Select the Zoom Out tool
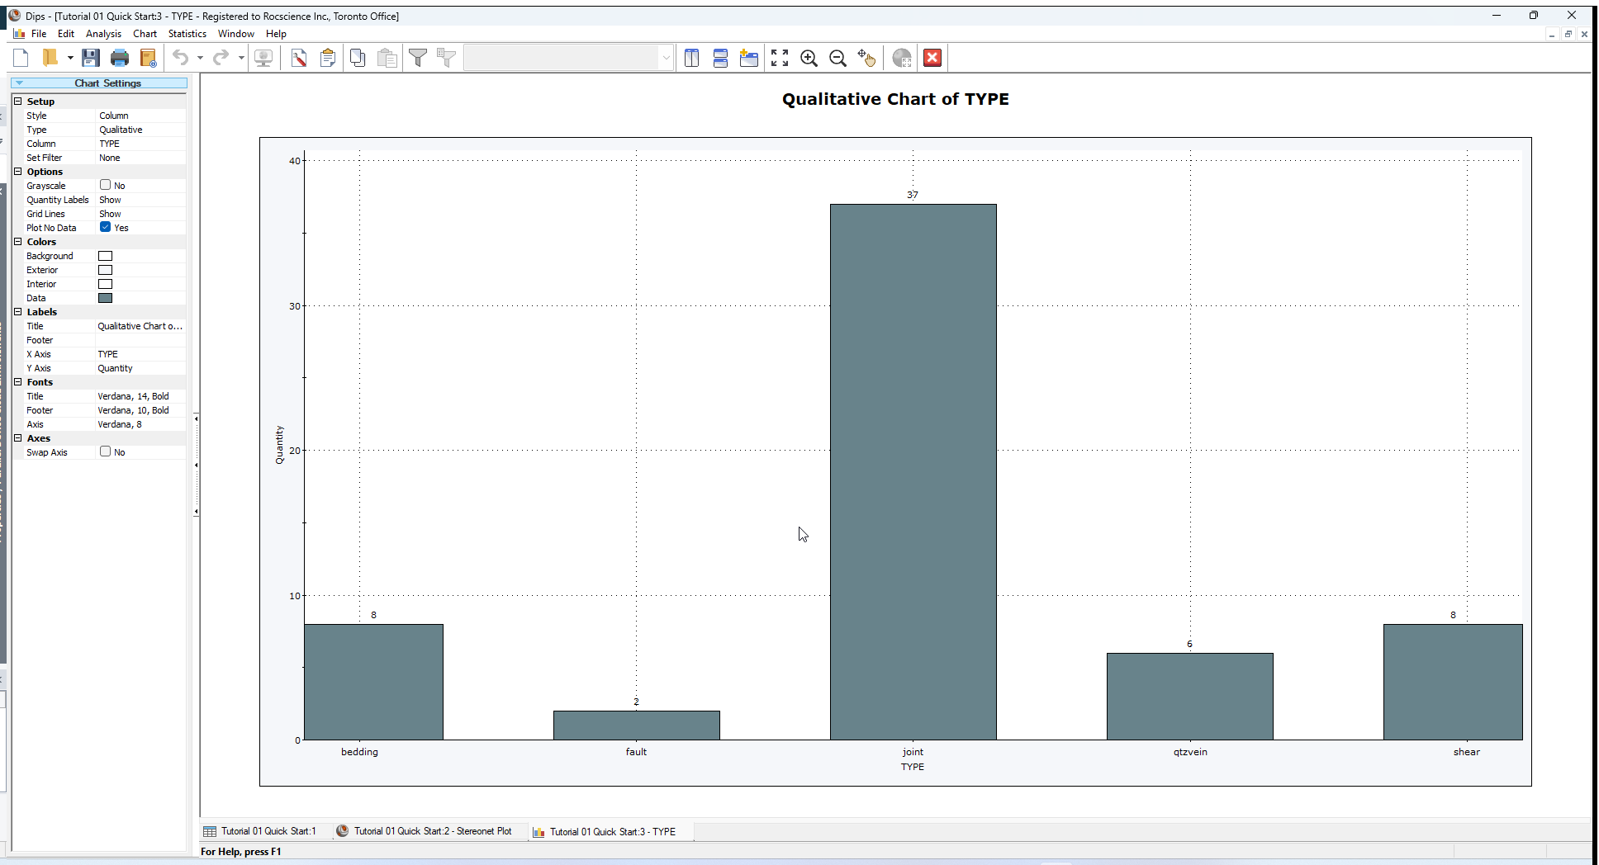The image size is (1599, 865). (x=838, y=58)
